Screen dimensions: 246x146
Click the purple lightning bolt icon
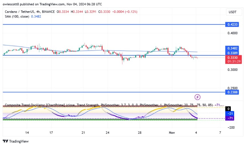pos(197,97)
